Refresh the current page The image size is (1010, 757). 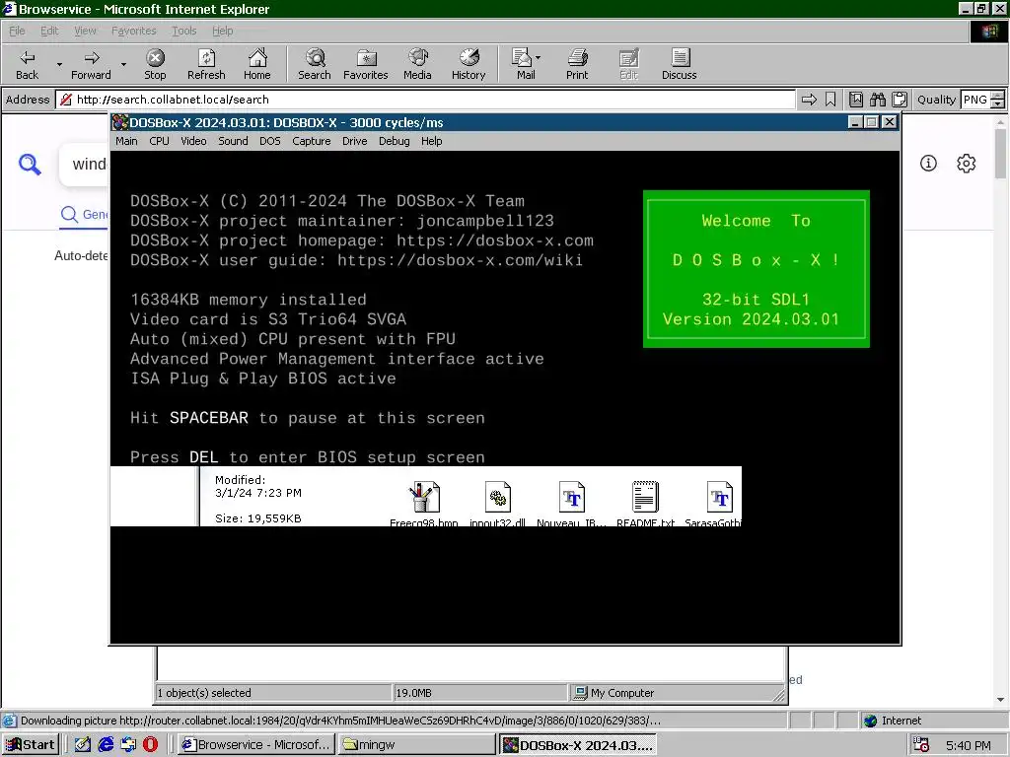coord(206,64)
